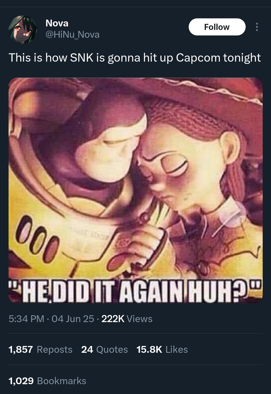Image resolution: width=271 pixels, height=394 pixels.
Task: Click the word "Capcom" in the tweet
Action: click(198, 58)
